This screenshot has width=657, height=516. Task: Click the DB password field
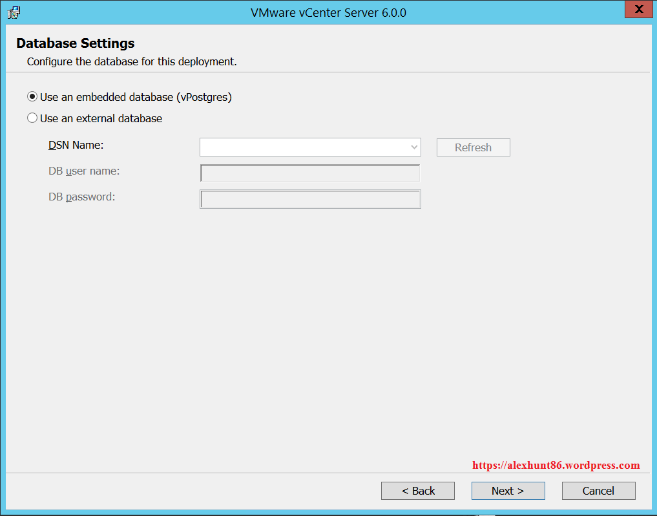pos(310,199)
